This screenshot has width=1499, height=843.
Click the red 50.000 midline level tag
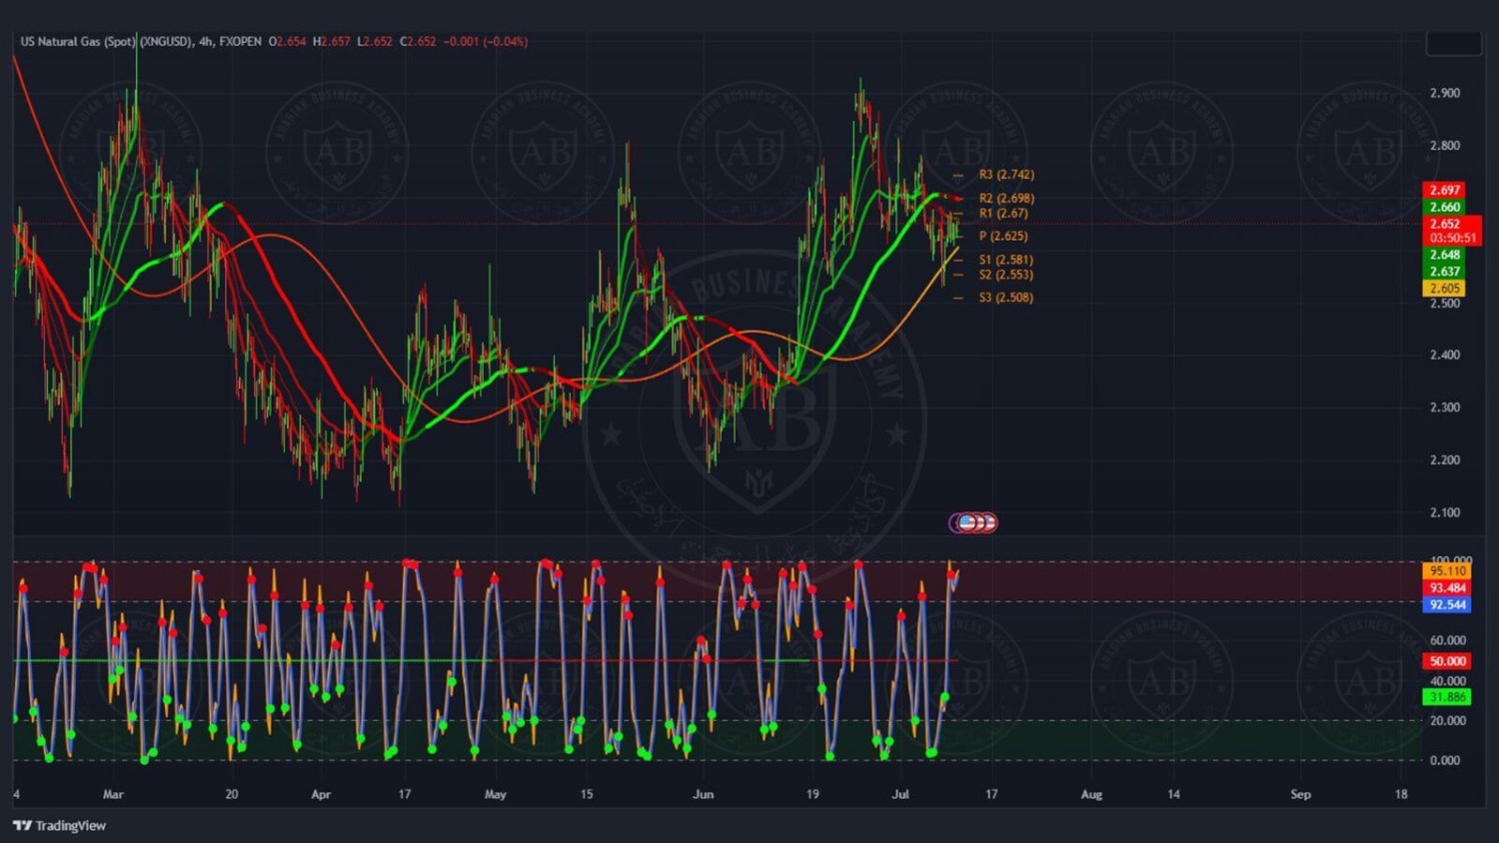1447,661
